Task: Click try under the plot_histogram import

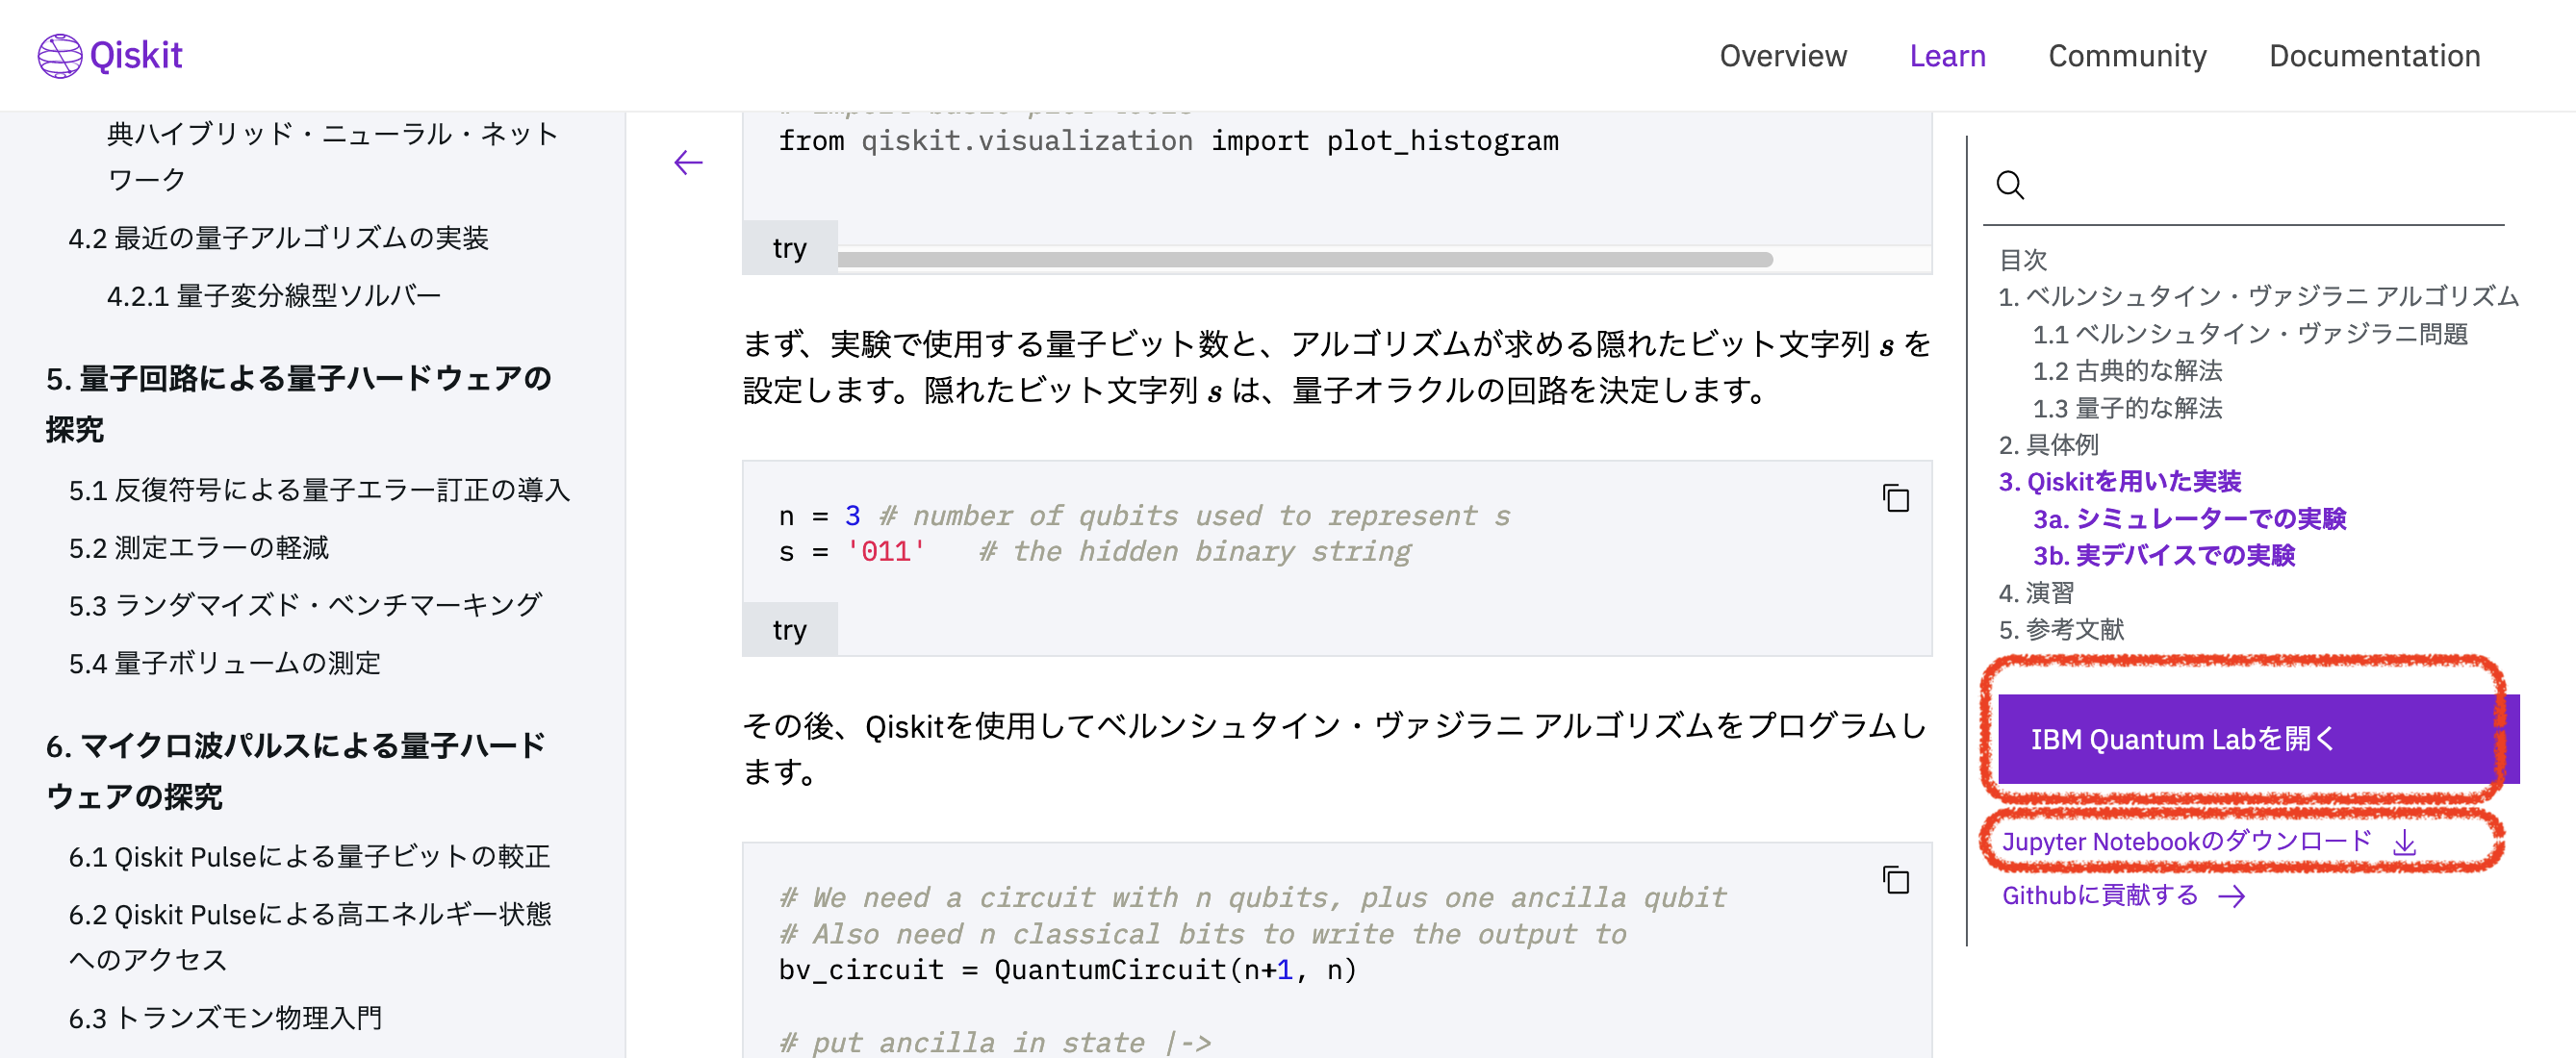Action: click(789, 248)
